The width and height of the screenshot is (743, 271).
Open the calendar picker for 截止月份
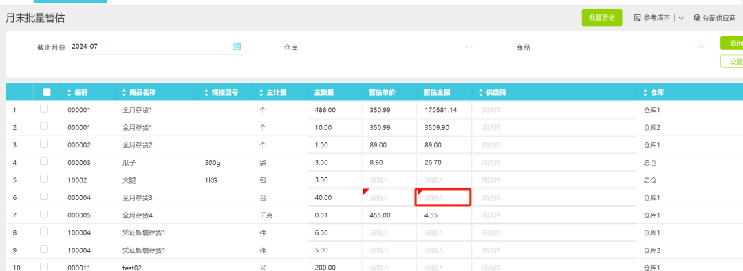[x=237, y=46]
